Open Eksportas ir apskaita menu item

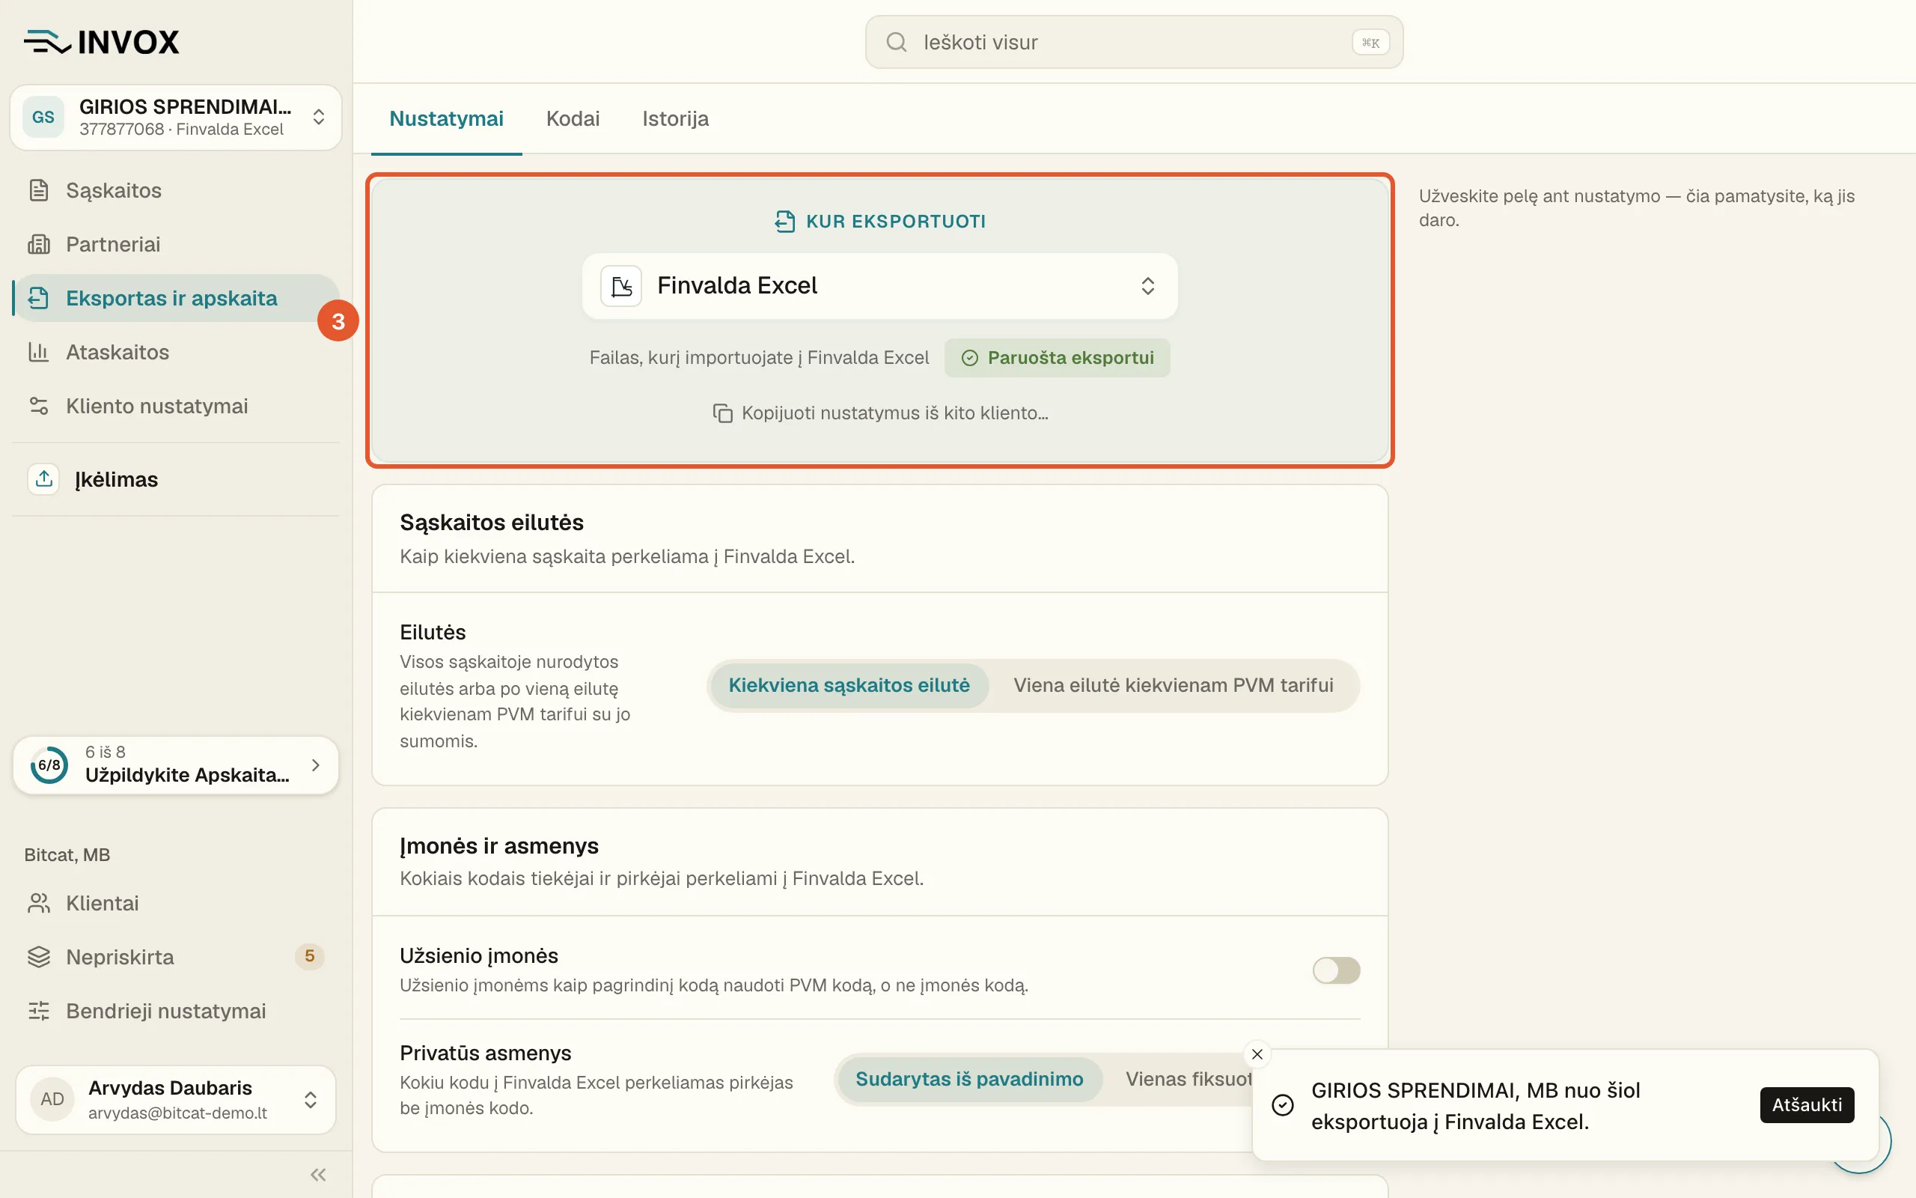(176, 298)
